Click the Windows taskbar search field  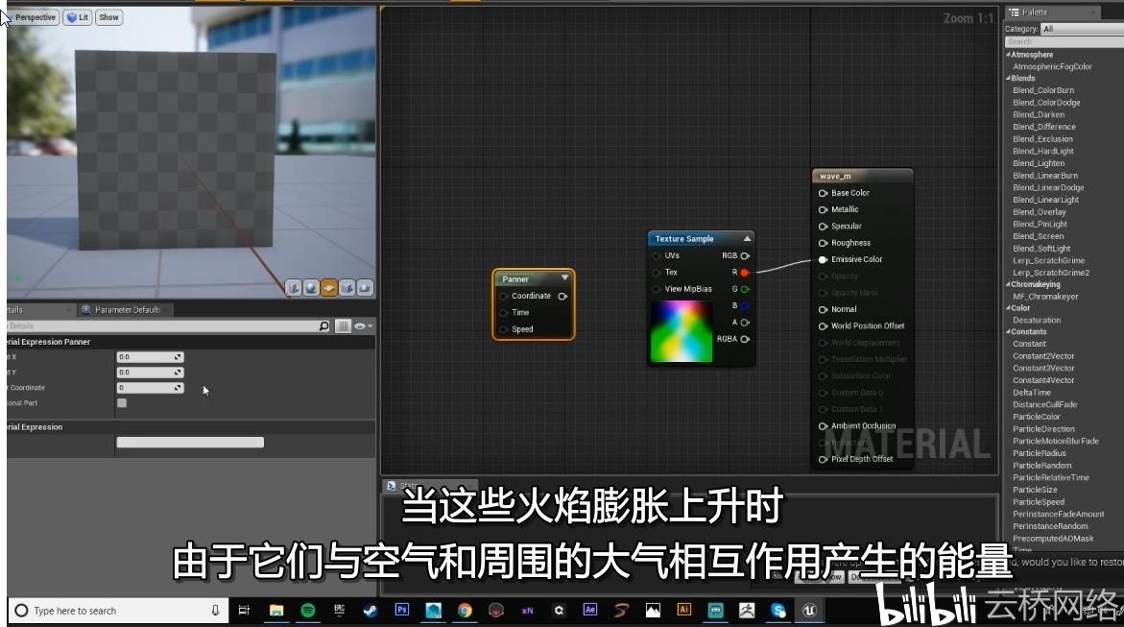pyautogui.click(x=118, y=611)
